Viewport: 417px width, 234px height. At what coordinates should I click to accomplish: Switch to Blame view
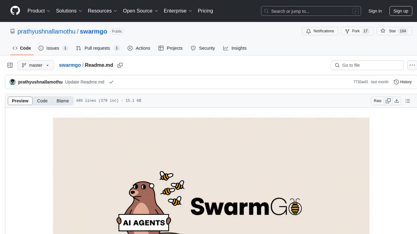pyautogui.click(x=63, y=101)
